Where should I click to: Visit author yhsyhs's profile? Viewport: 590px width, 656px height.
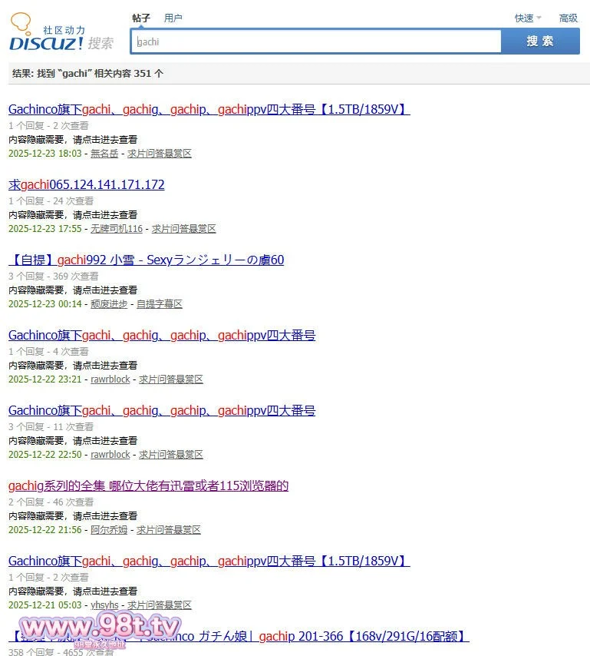pos(104,605)
